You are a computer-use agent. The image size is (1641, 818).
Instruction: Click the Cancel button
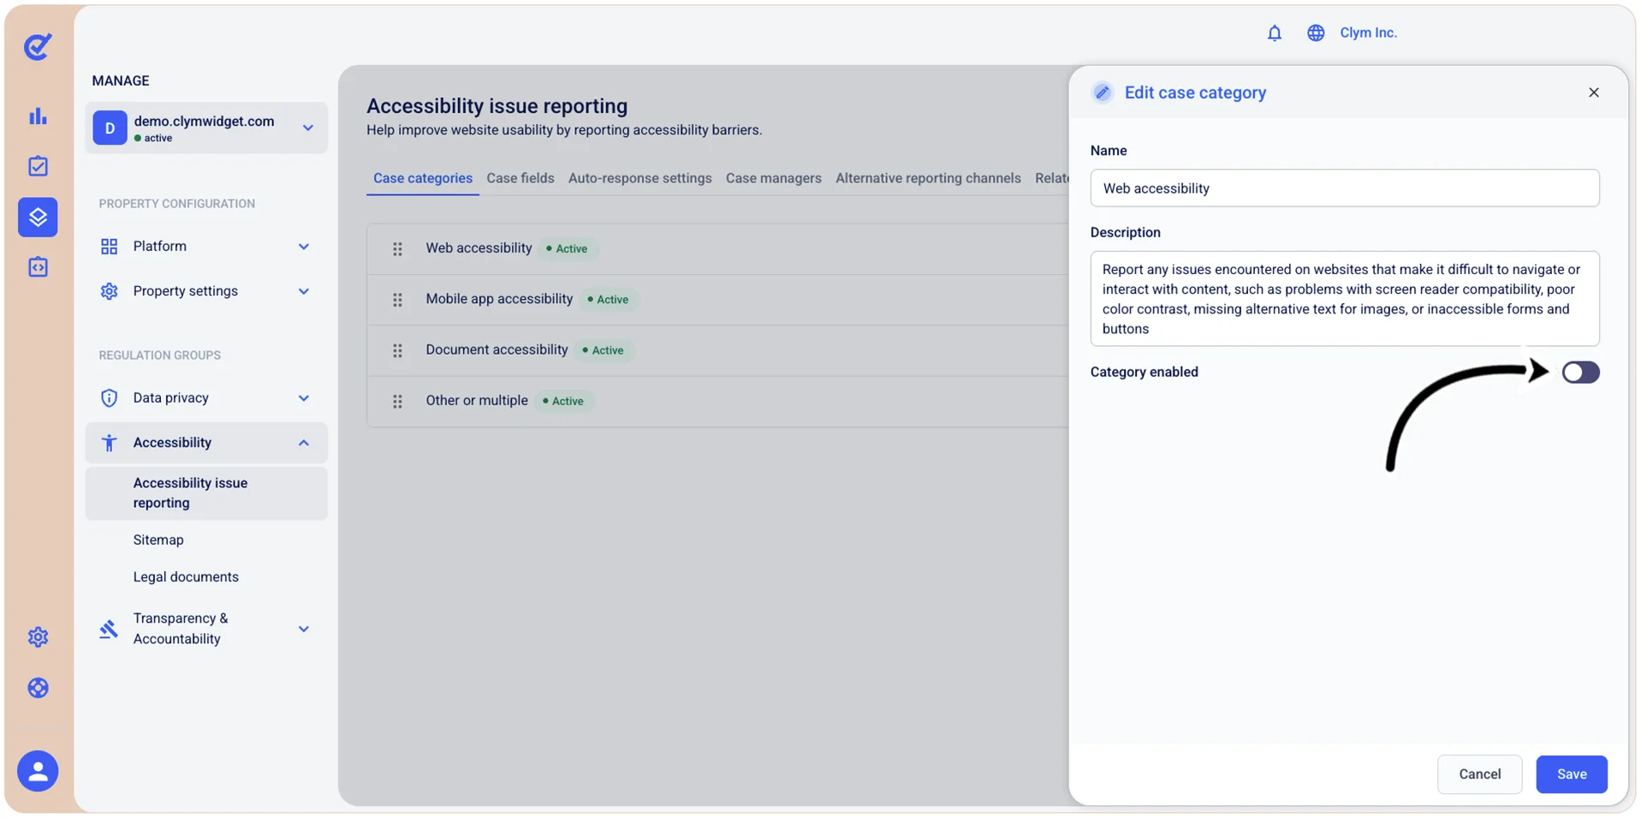click(1479, 774)
